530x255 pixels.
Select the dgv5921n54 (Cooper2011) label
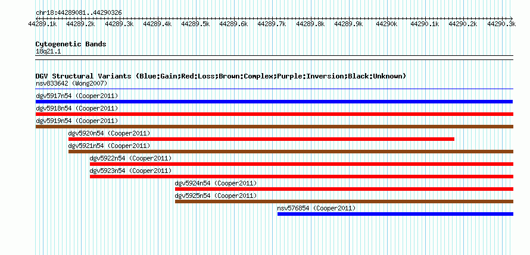[109, 146]
